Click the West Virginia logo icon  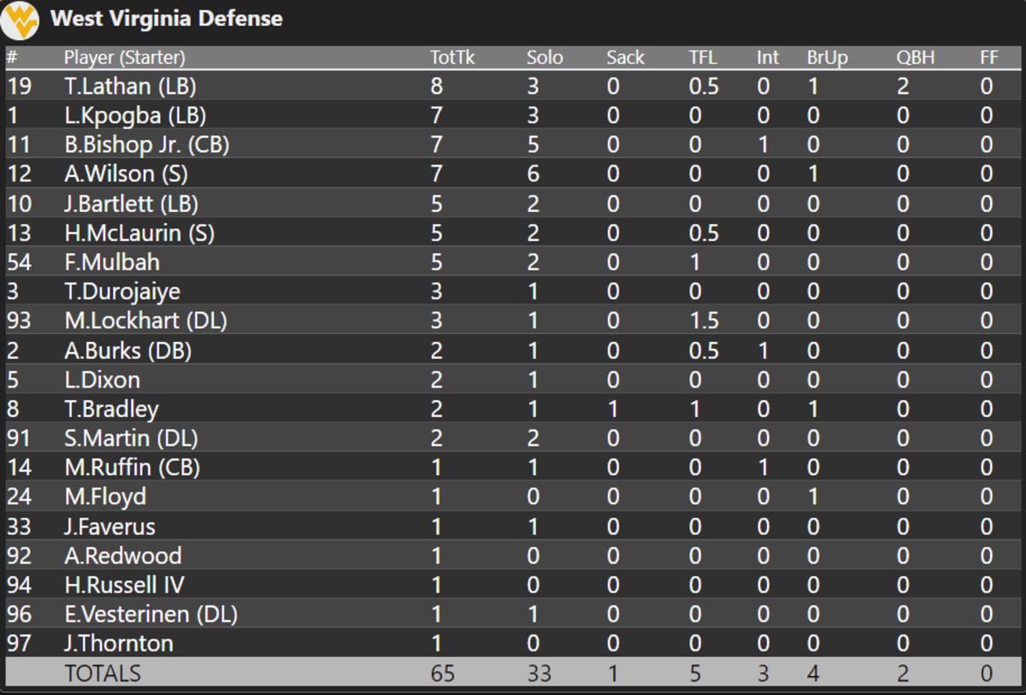(20, 20)
